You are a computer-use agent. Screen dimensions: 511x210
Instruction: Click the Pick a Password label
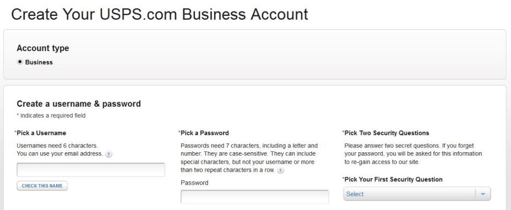[204, 133]
